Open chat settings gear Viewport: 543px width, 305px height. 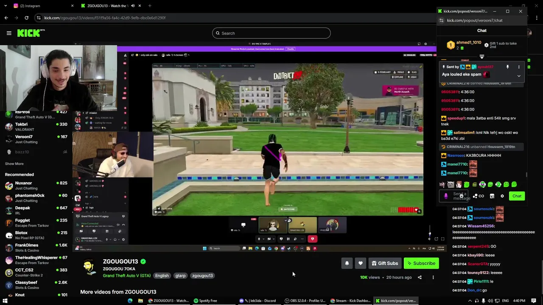[502, 196]
